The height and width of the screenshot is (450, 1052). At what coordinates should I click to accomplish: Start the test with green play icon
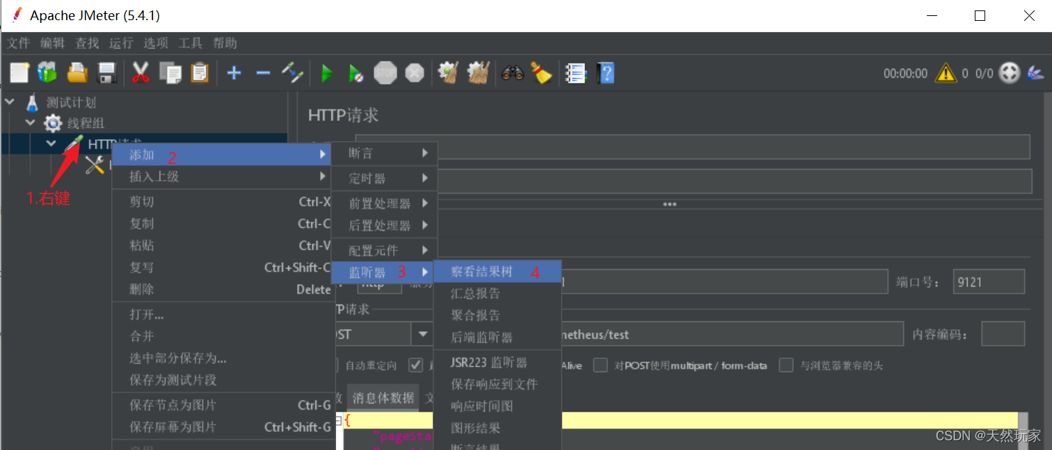(326, 72)
